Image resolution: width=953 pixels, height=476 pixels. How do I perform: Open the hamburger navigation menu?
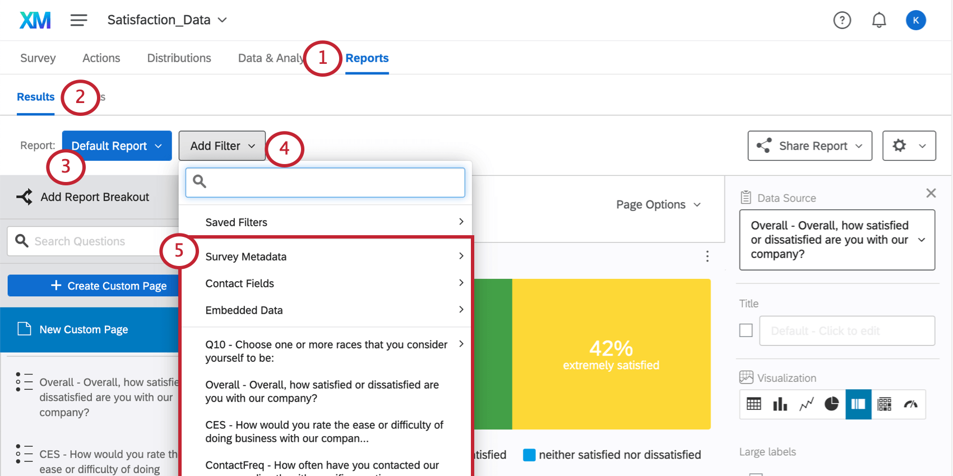click(78, 20)
